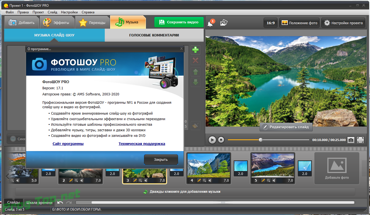Stop the slideshow preview
This screenshot has height=215, width=370.
221,140
